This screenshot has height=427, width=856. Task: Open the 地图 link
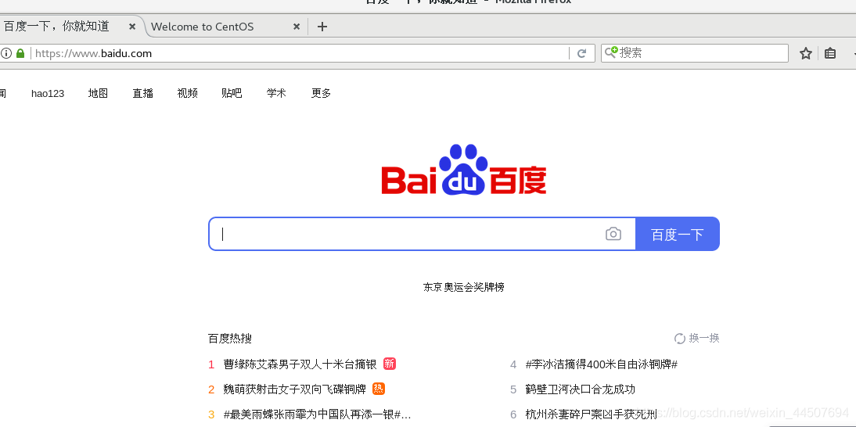click(x=99, y=93)
